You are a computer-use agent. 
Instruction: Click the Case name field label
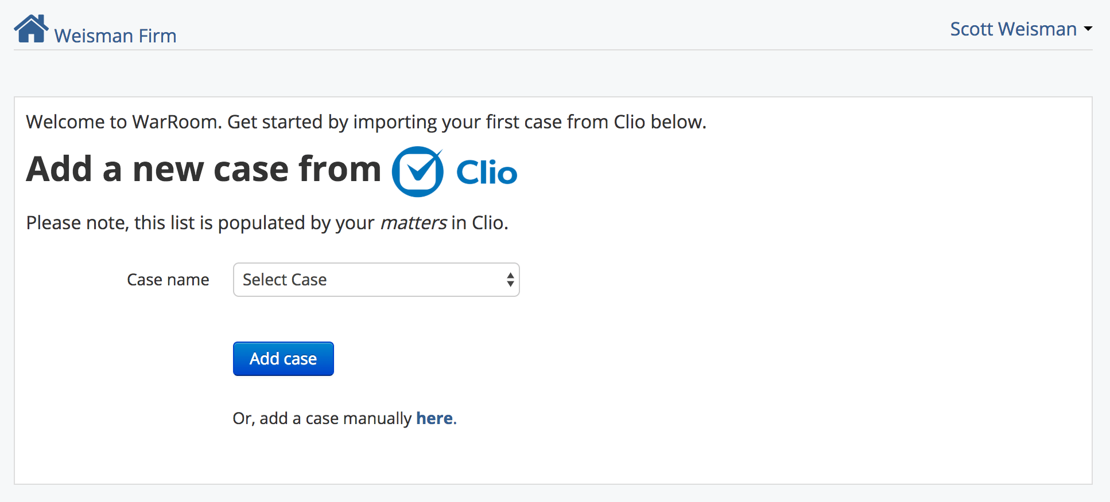[x=168, y=280]
